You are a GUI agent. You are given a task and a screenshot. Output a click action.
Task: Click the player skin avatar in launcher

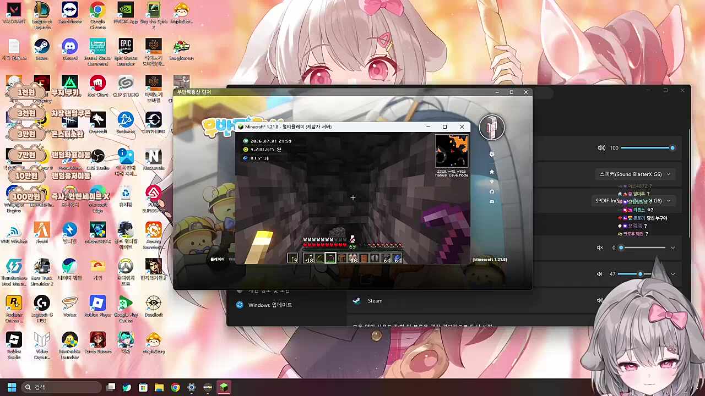492,128
